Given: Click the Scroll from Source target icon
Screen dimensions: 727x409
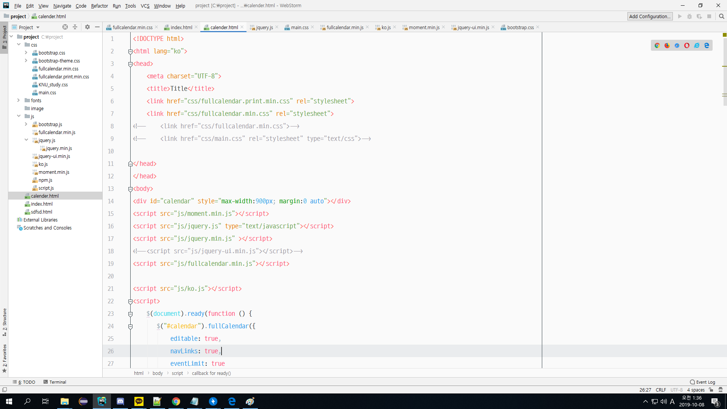Looking at the screenshot, I should [x=65, y=27].
